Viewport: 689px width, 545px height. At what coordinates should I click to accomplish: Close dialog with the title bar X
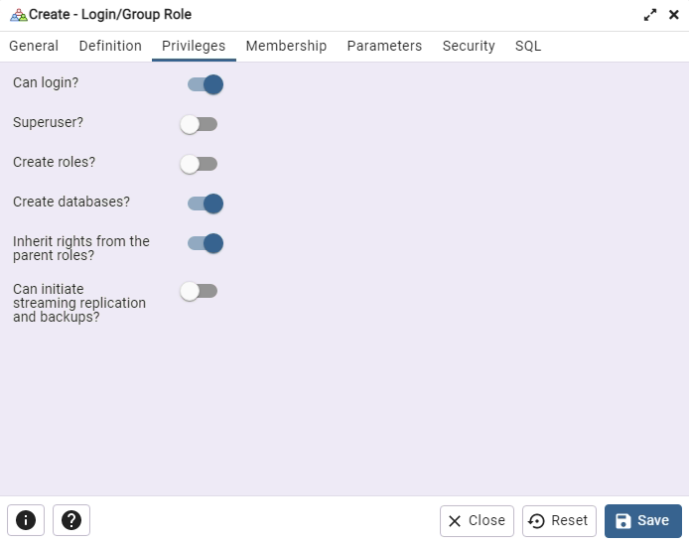(674, 15)
